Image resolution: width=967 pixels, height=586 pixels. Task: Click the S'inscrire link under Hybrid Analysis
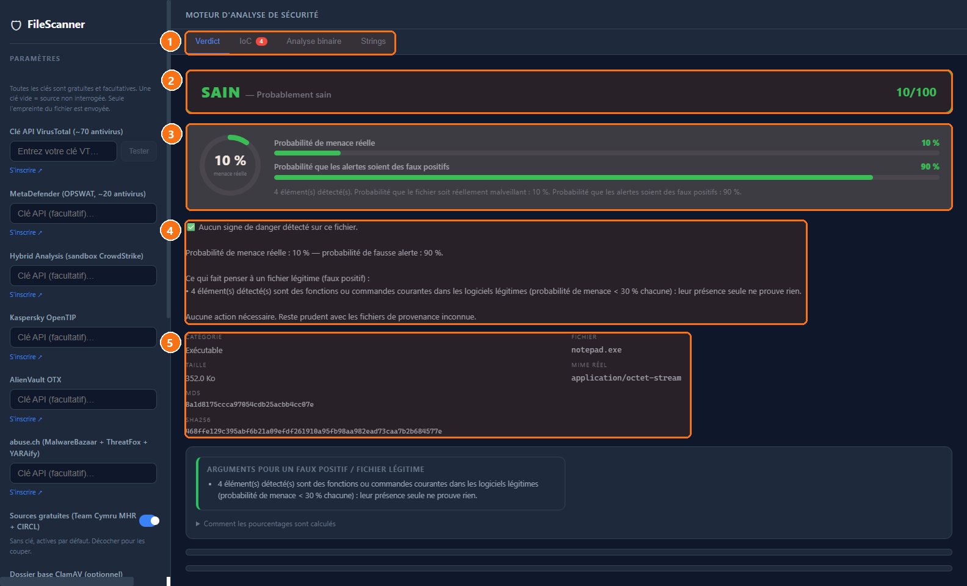tap(26, 295)
